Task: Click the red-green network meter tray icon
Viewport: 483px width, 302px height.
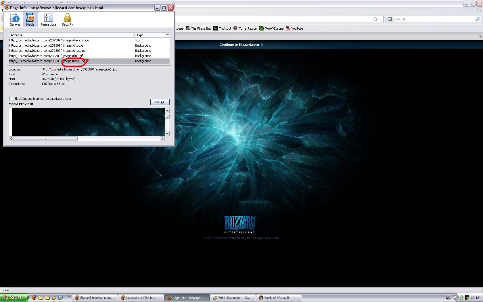Action: click(467, 298)
